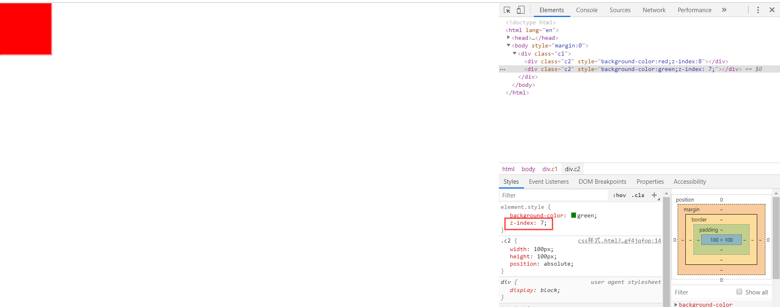Screen dimensions: 780x307
Task: Select the <!doctype html> line
Action: 531,23
